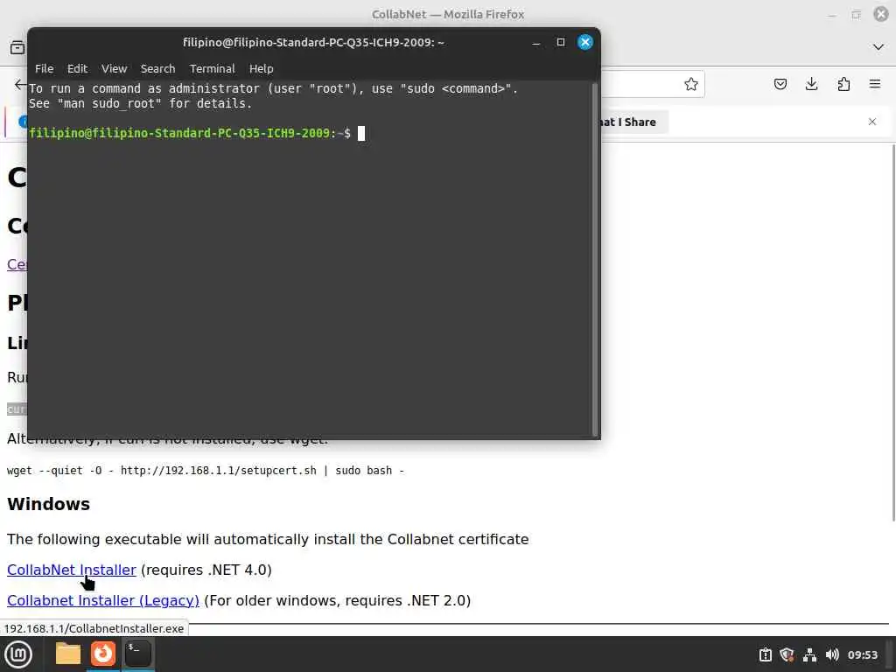
Task: Click the terminal scrollbar
Action: tap(594, 259)
